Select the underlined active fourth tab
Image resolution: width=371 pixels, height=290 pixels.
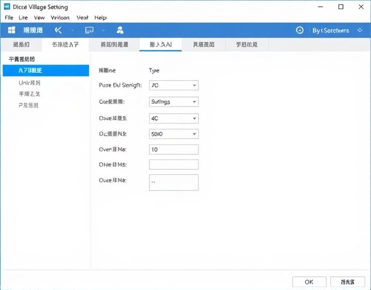coord(161,44)
